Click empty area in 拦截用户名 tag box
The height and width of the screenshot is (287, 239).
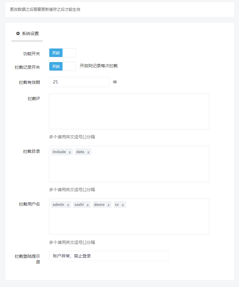[x=129, y=222]
